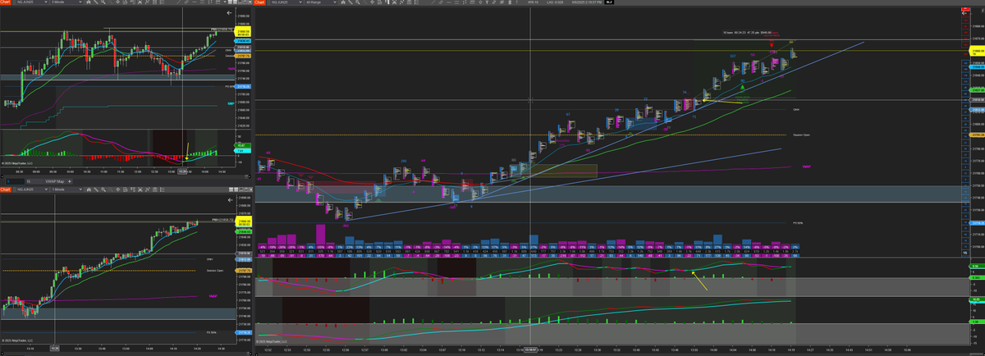Image resolution: width=985 pixels, height=356 pixels.
Task: Open Indicators icon in bottom-left chart toolbar
Action: coord(140,189)
